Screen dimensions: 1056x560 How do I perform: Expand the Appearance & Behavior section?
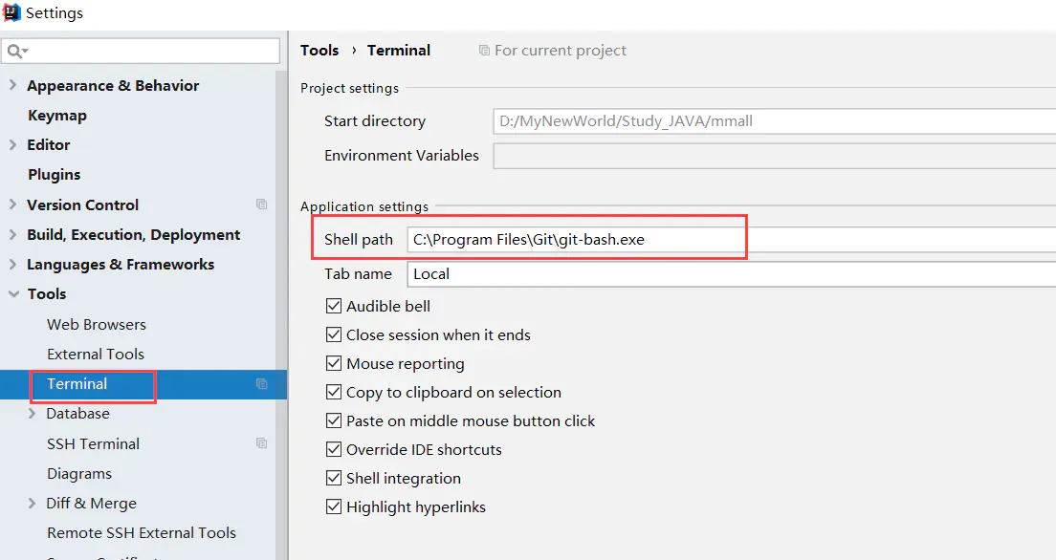click(12, 86)
